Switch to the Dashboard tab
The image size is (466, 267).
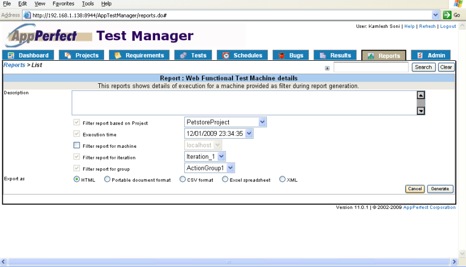pos(28,55)
